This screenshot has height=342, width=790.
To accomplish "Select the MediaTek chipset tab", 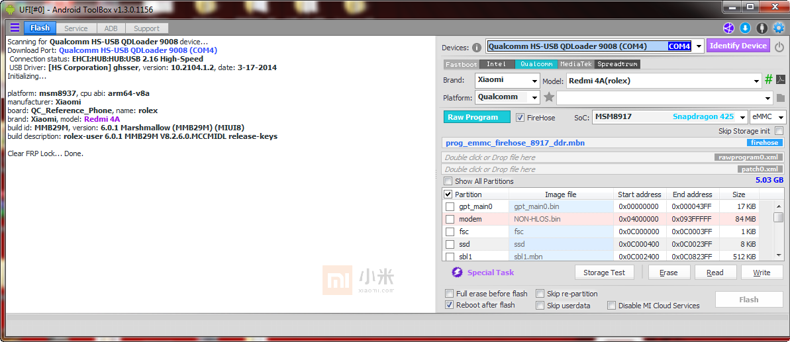I will tap(577, 64).
